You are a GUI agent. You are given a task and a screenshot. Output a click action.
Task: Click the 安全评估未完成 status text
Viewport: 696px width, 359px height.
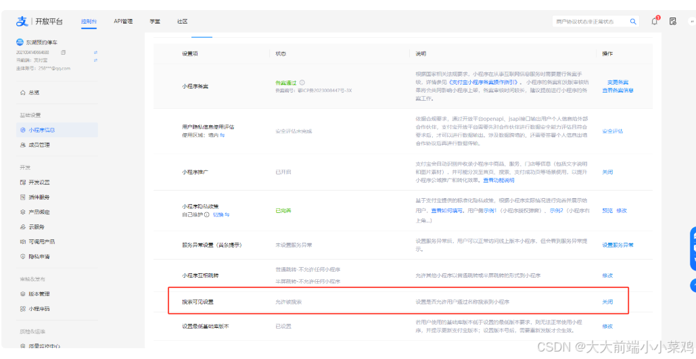[294, 131]
